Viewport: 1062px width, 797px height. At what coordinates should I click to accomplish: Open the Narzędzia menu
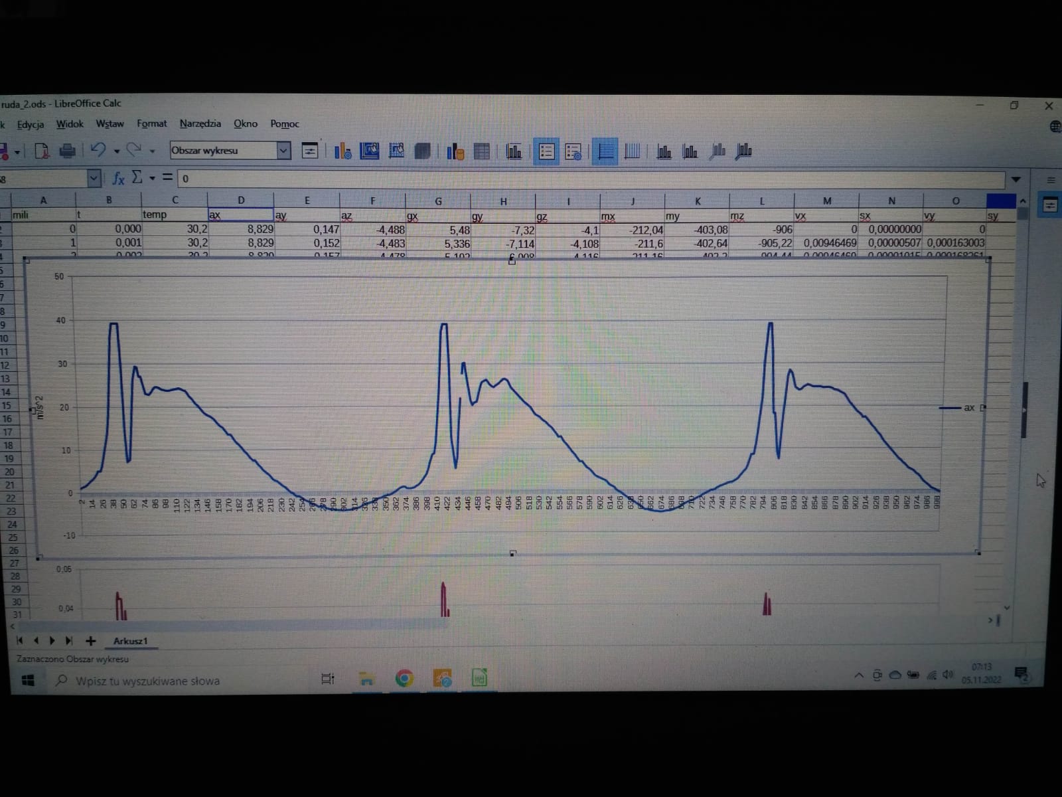200,124
